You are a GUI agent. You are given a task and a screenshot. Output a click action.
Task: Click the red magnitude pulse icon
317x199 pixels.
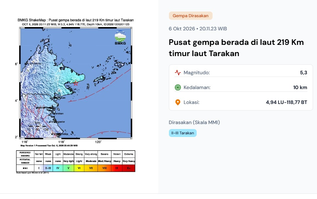click(x=178, y=73)
